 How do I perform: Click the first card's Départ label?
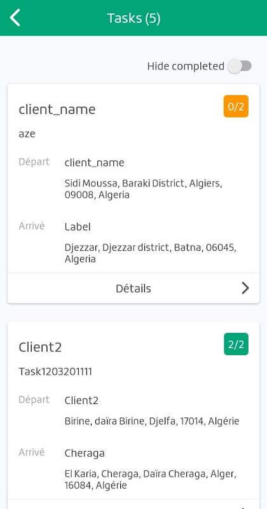click(x=34, y=162)
